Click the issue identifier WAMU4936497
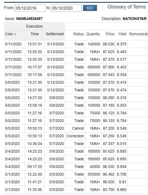Viewport: 148px width, 195px height. (x=29, y=19)
